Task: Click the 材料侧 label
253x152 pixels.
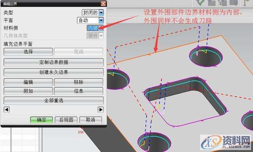Action: 11,28
